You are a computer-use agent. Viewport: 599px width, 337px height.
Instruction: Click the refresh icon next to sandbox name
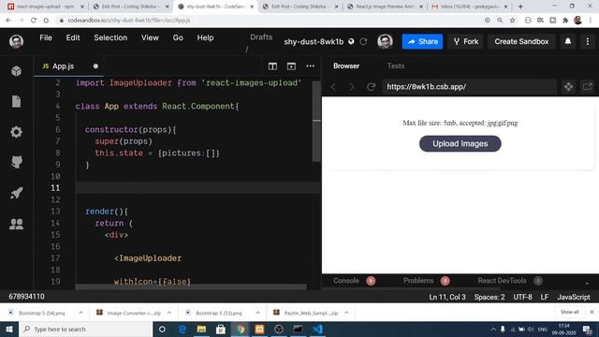pos(363,41)
